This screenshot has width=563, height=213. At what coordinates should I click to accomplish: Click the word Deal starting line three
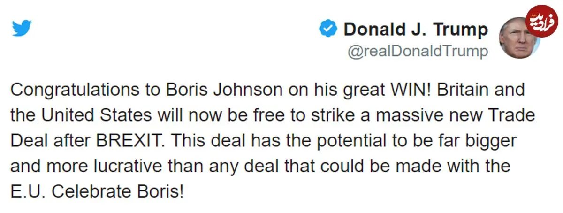(26, 141)
